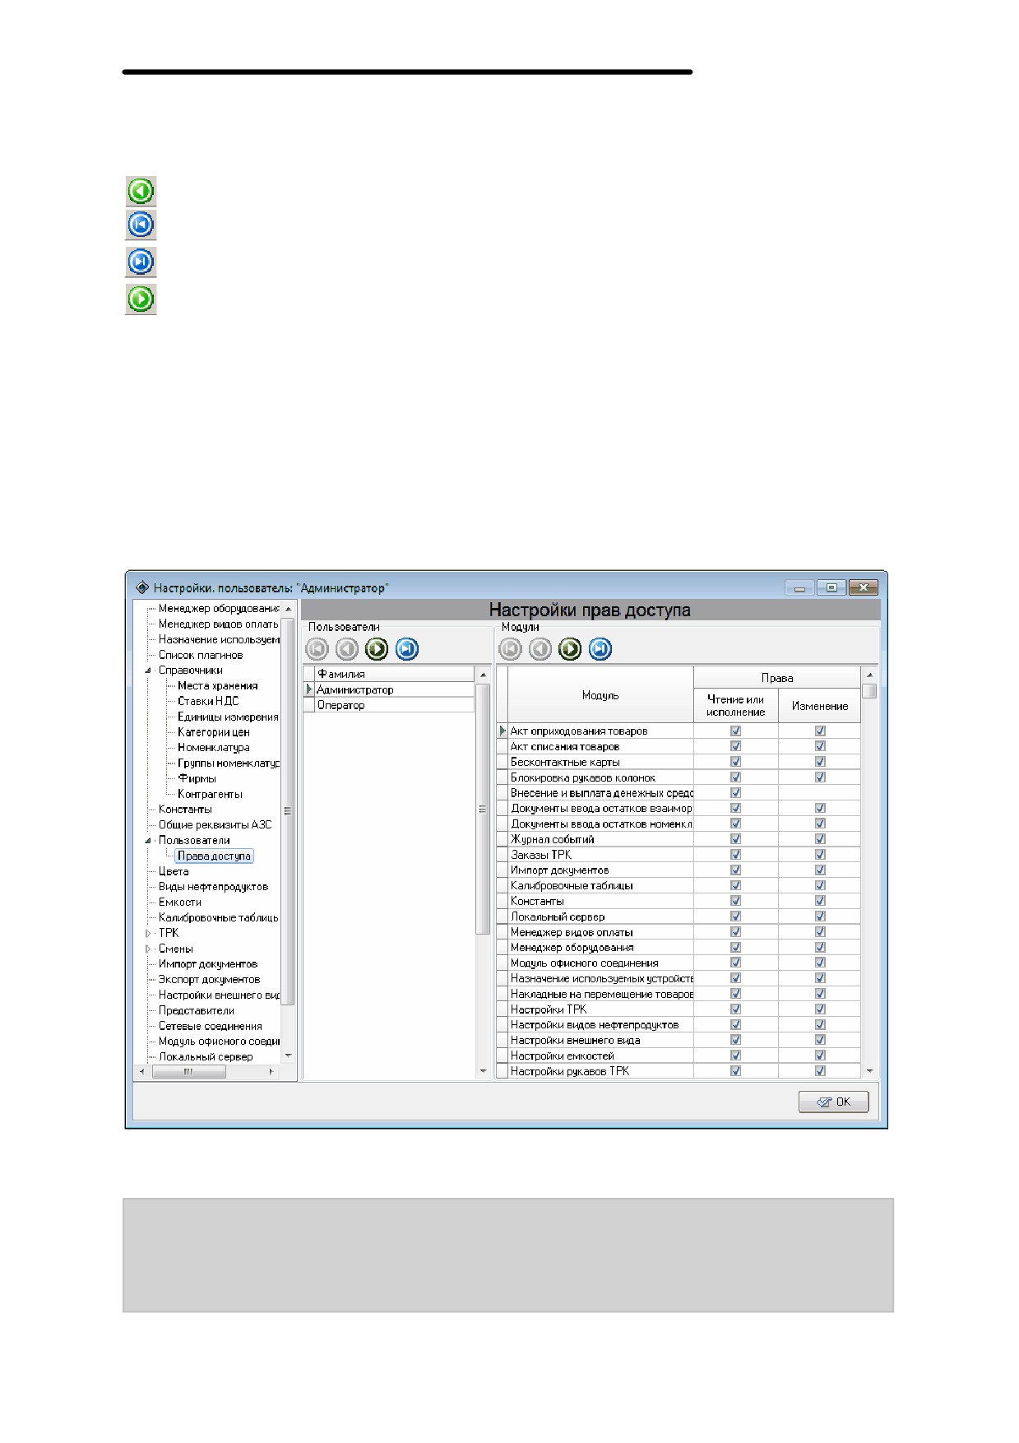Image resolution: width=1019 pixels, height=1443 pixels.
Task: Toggle Изменение for Блокировка рукавов колонок
Action: [820, 777]
